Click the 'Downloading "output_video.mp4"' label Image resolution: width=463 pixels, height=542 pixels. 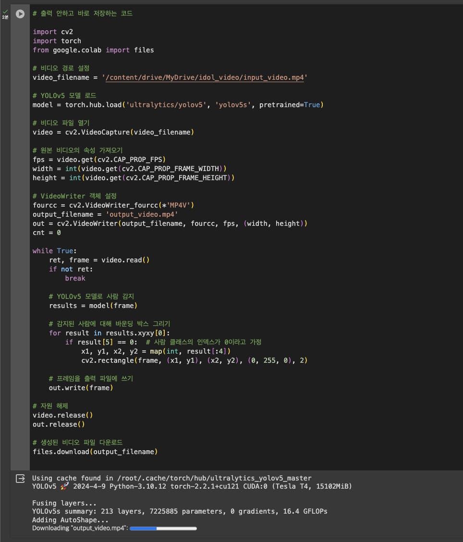click(80, 528)
